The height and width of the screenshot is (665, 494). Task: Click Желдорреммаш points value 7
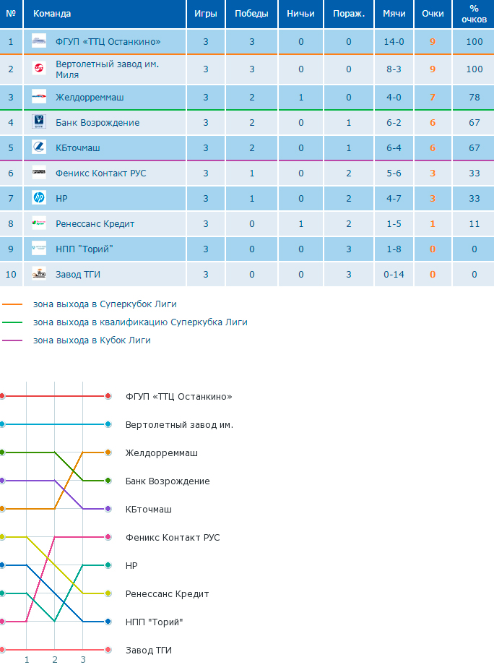(x=433, y=97)
